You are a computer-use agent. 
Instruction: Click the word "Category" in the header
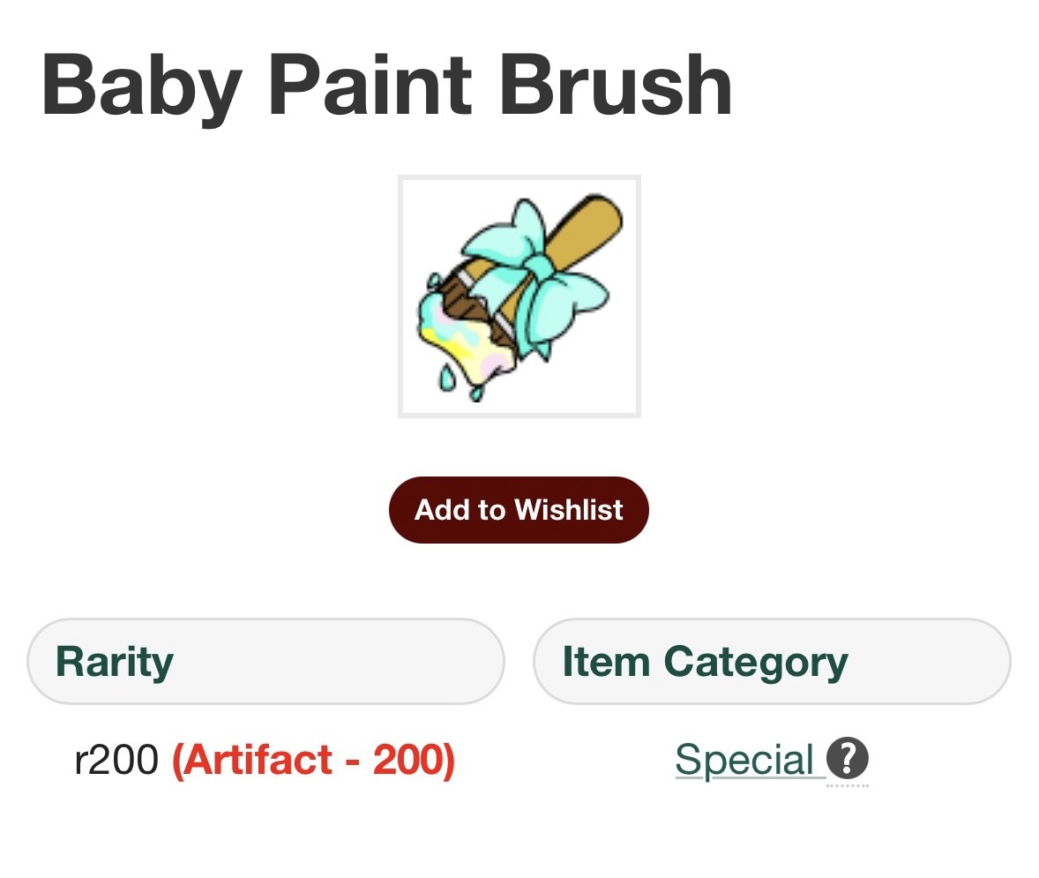(756, 662)
